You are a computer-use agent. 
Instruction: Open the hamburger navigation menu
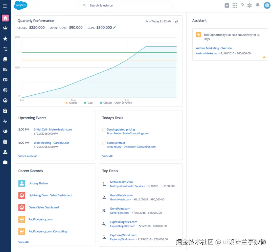5,6
